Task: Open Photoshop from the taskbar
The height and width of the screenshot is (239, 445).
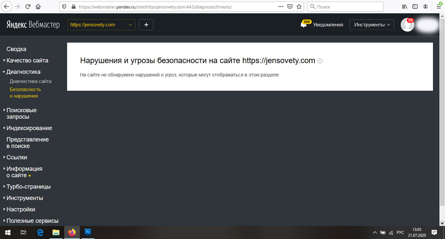Action: (x=88, y=232)
